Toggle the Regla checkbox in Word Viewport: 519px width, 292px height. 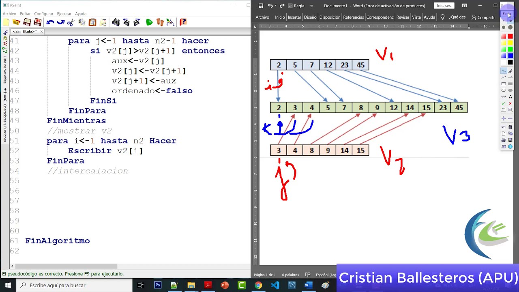(290, 6)
